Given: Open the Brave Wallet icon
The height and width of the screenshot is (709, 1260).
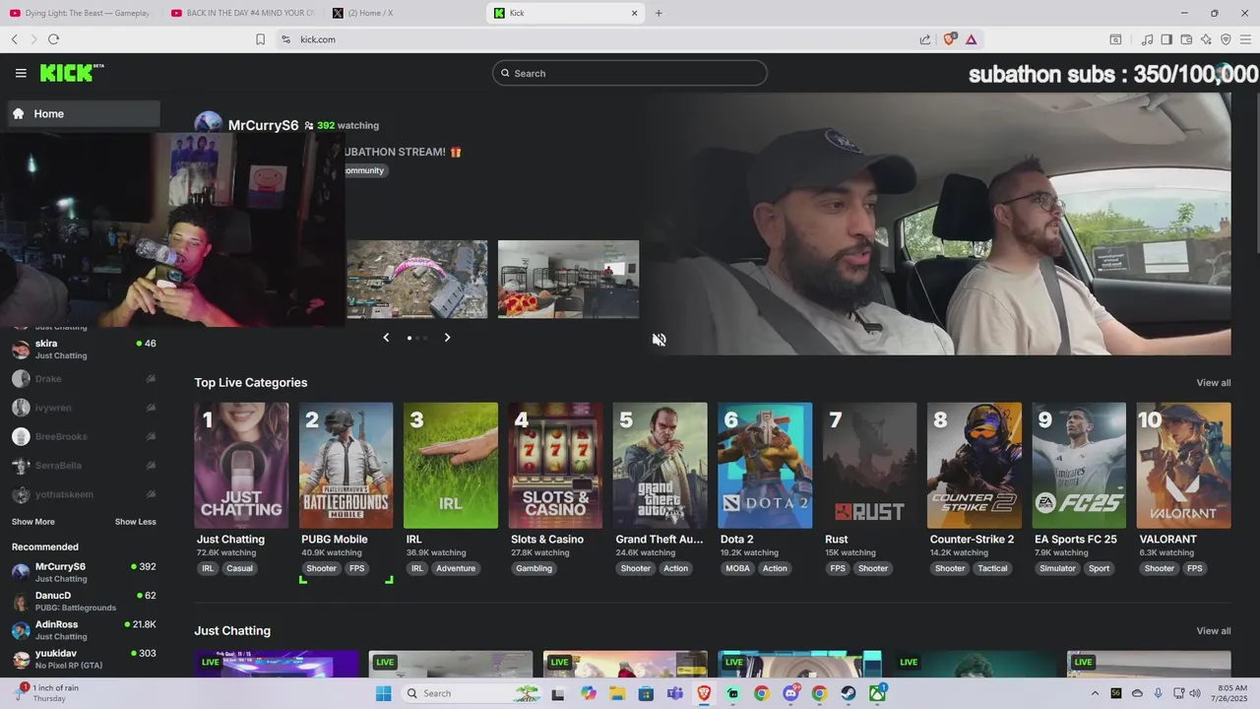Looking at the screenshot, I should point(1186,39).
